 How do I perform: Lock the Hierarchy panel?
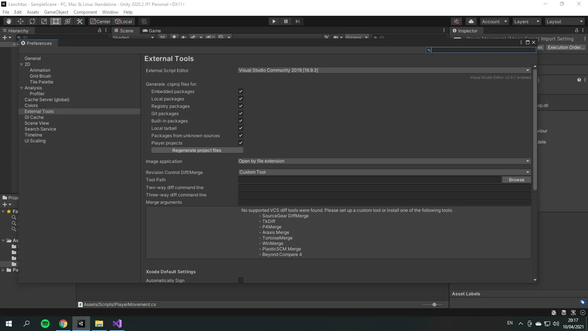click(x=100, y=31)
